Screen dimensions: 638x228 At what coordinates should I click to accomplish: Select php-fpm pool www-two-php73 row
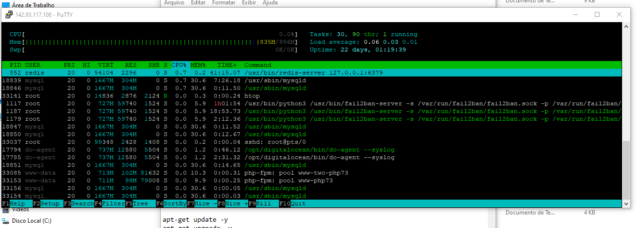[x=312, y=173]
